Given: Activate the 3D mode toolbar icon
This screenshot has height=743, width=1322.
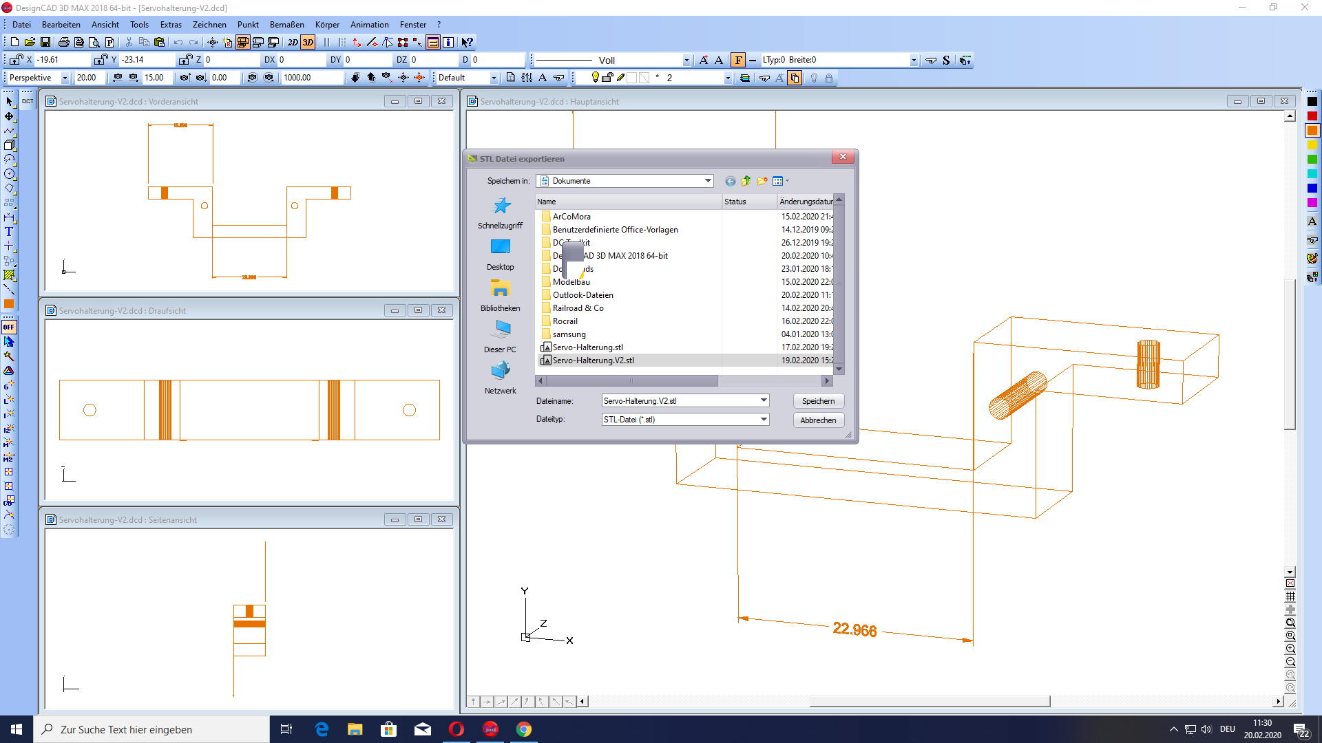Looking at the screenshot, I should pos(308,42).
